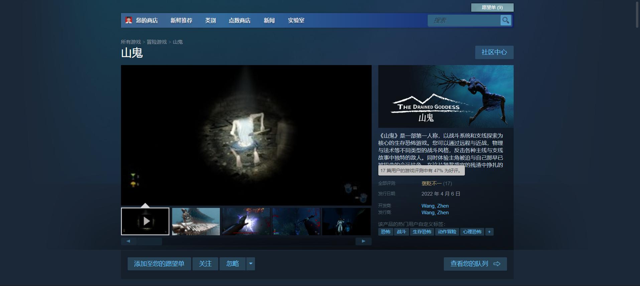Click the 忽略 button
Image resolution: width=640 pixels, height=286 pixels.
[233, 264]
